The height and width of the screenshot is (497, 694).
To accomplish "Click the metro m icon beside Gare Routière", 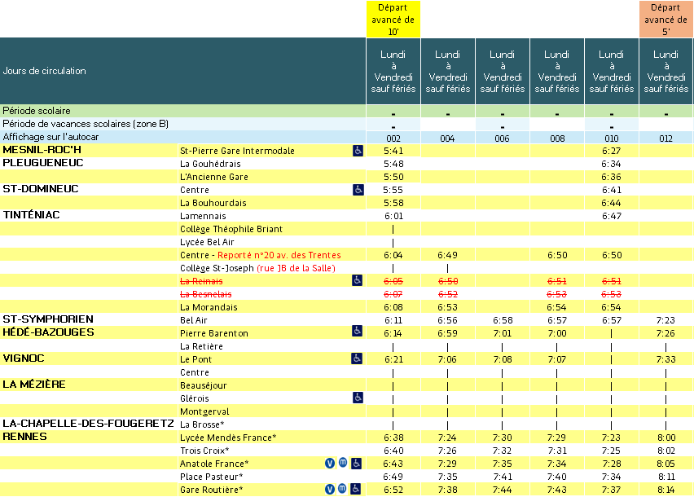I will pos(342,488).
